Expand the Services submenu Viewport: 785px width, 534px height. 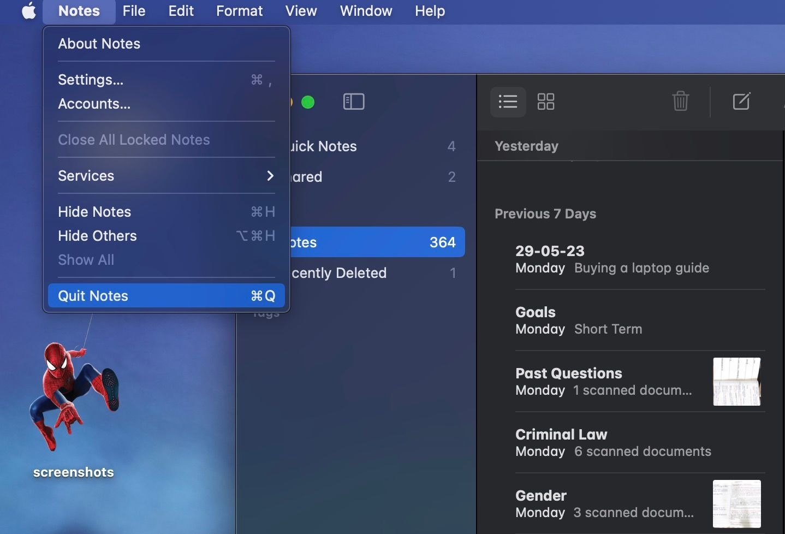click(x=166, y=176)
